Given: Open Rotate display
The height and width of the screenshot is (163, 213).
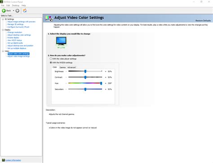Looking at the screenshot, I should point(13,38).
